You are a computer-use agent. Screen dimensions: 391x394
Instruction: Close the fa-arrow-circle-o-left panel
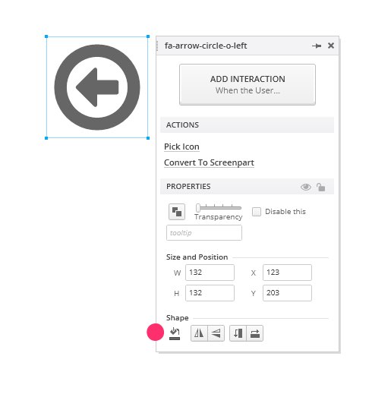coord(331,46)
